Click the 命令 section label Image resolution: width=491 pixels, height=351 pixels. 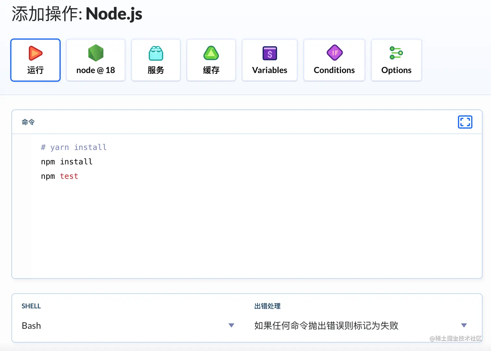28,122
